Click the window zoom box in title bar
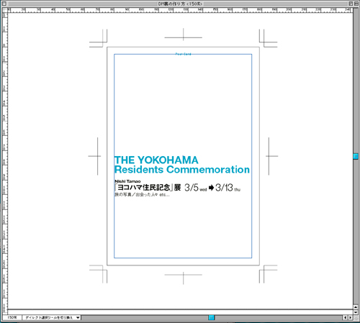 point(351,4)
